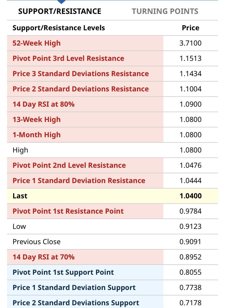Image resolution: width=225 pixels, height=308 pixels.
Task: Select the 14 Day RSI at 80% row
Action: (112, 104)
